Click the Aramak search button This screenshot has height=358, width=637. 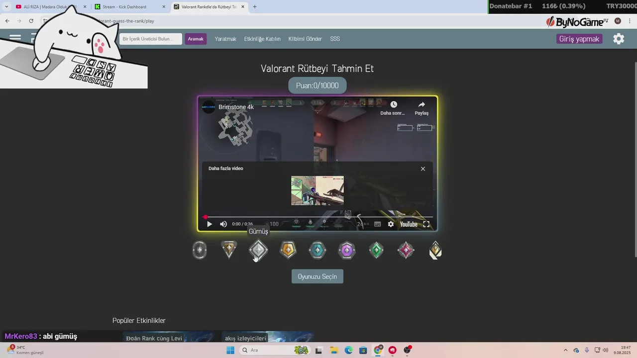point(196,39)
